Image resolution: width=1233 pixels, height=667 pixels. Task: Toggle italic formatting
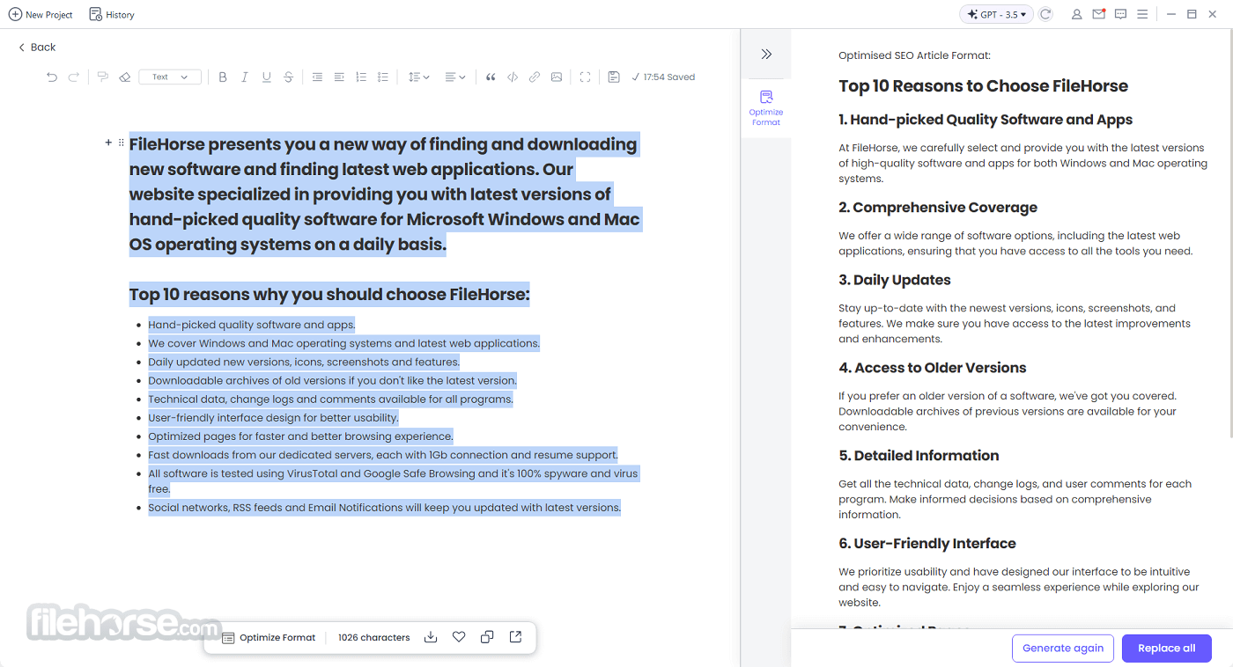245,77
